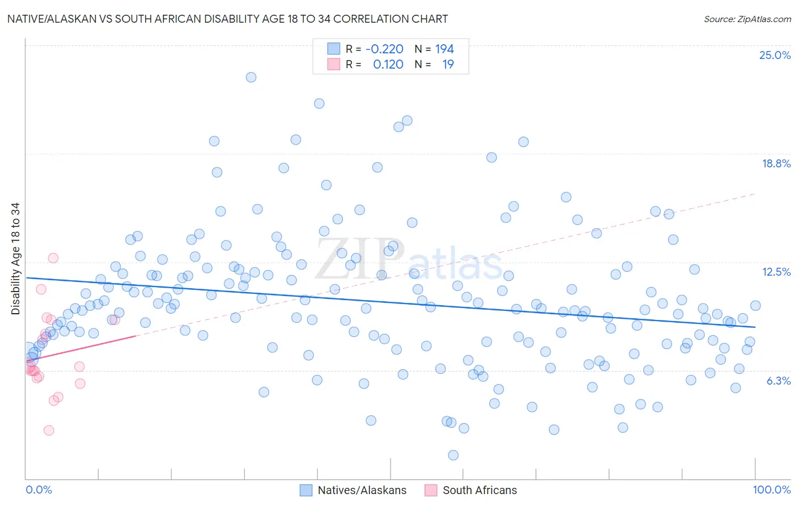Open the Source: ZipAtlas.com link
Screen dimensions: 798x506
coord(747,19)
